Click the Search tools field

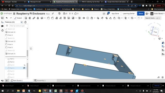point(153,18)
